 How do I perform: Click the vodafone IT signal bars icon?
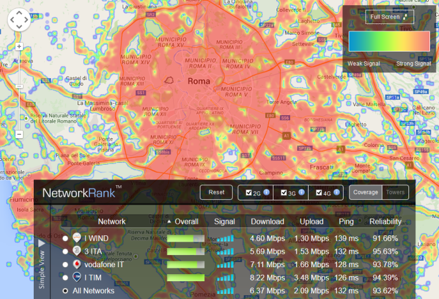(x=225, y=265)
